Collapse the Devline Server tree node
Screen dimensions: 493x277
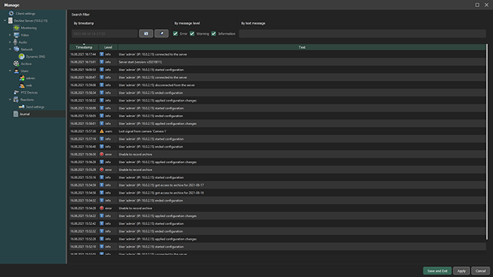tap(5, 21)
